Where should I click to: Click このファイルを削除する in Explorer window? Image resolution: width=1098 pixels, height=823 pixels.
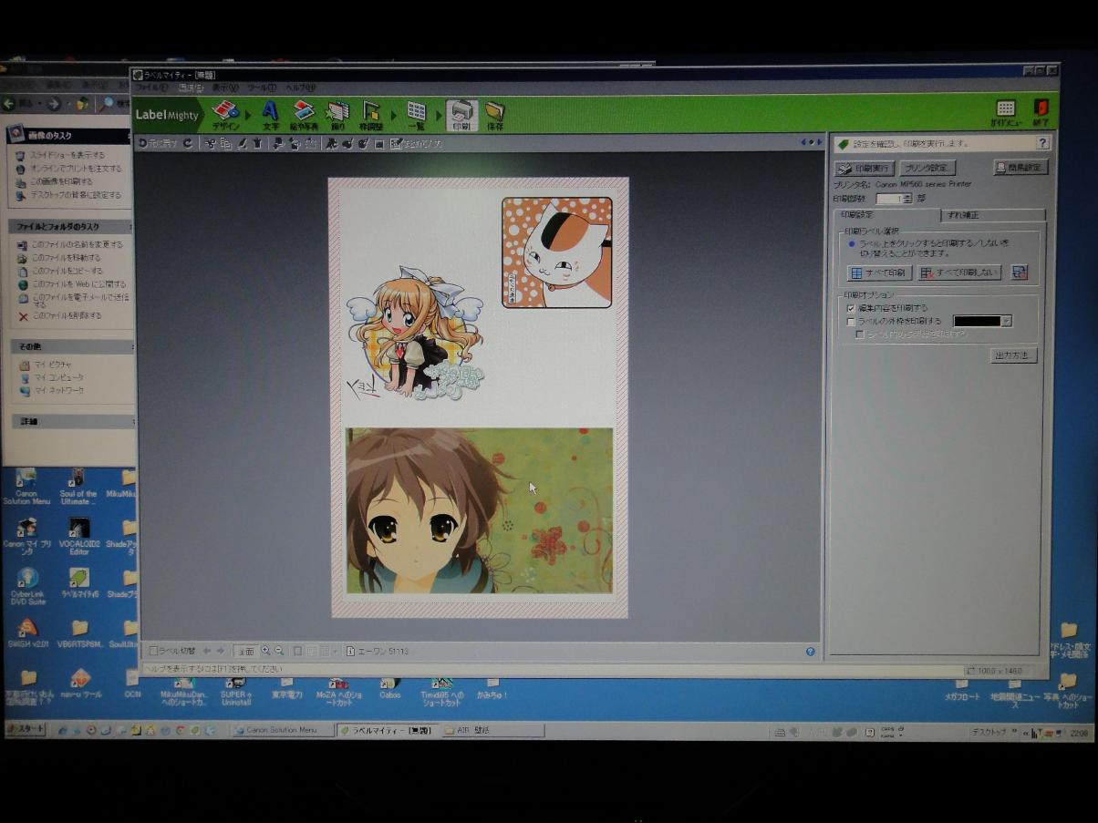tap(67, 315)
